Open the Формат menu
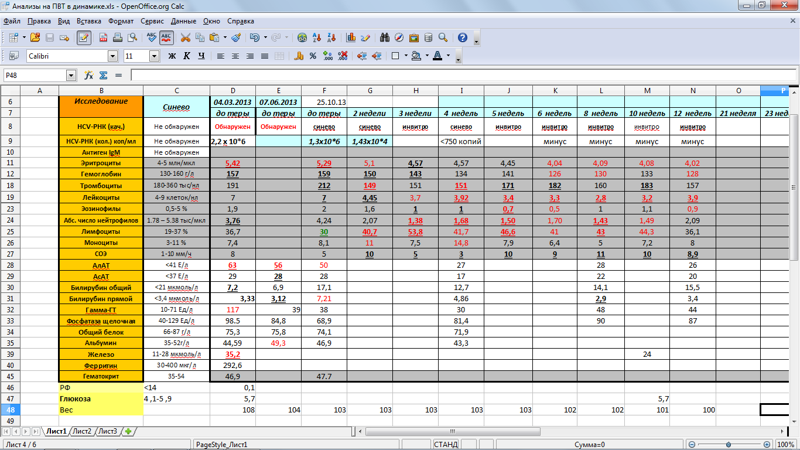The image size is (800, 450). click(x=121, y=21)
